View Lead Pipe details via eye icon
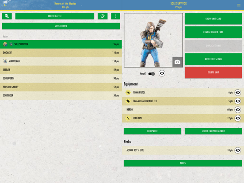This screenshot has height=183, width=244. [x=238, y=118]
